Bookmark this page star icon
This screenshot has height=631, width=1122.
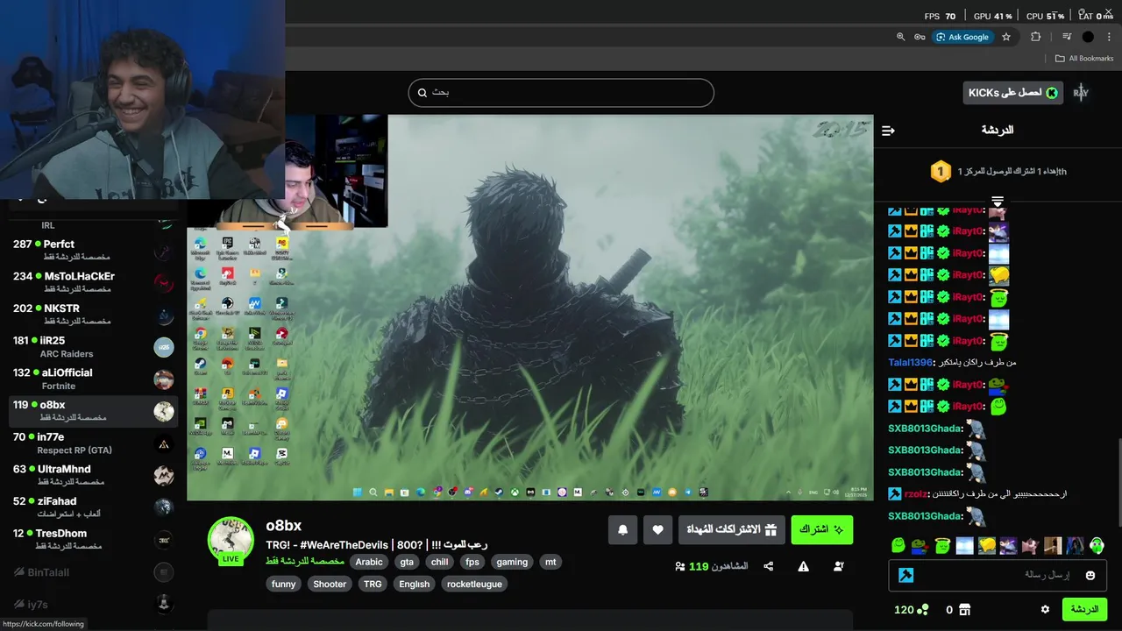pyautogui.click(x=1006, y=37)
